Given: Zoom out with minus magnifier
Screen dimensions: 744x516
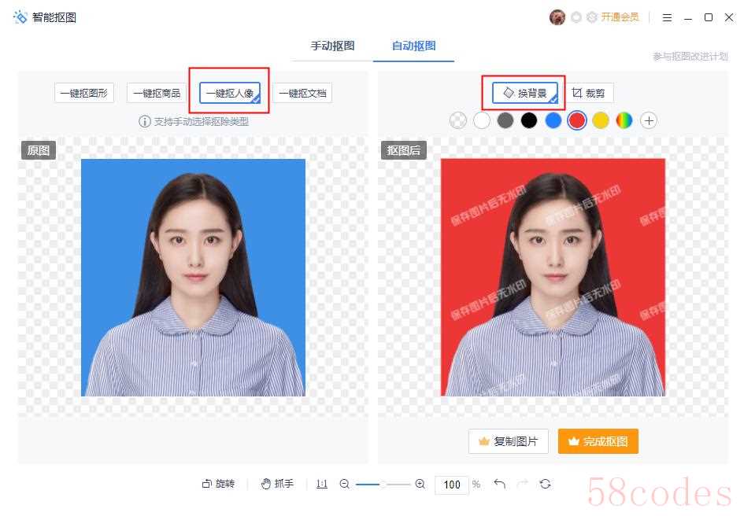Looking at the screenshot, I should tap(345, 484).
